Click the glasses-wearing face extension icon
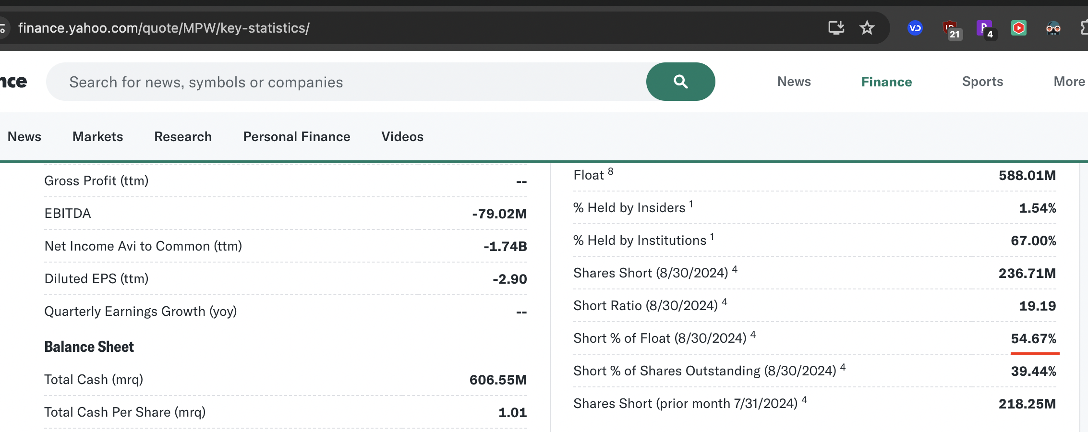The height and width of the screenshot is (432, 1088). click(x=1053, y=28)
